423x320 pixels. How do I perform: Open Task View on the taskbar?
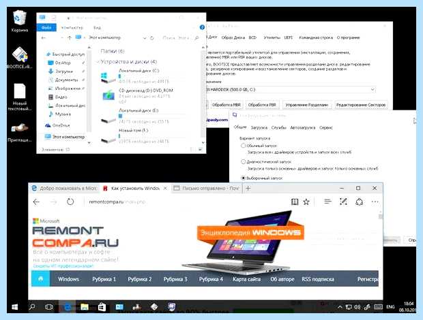[49, 307]
